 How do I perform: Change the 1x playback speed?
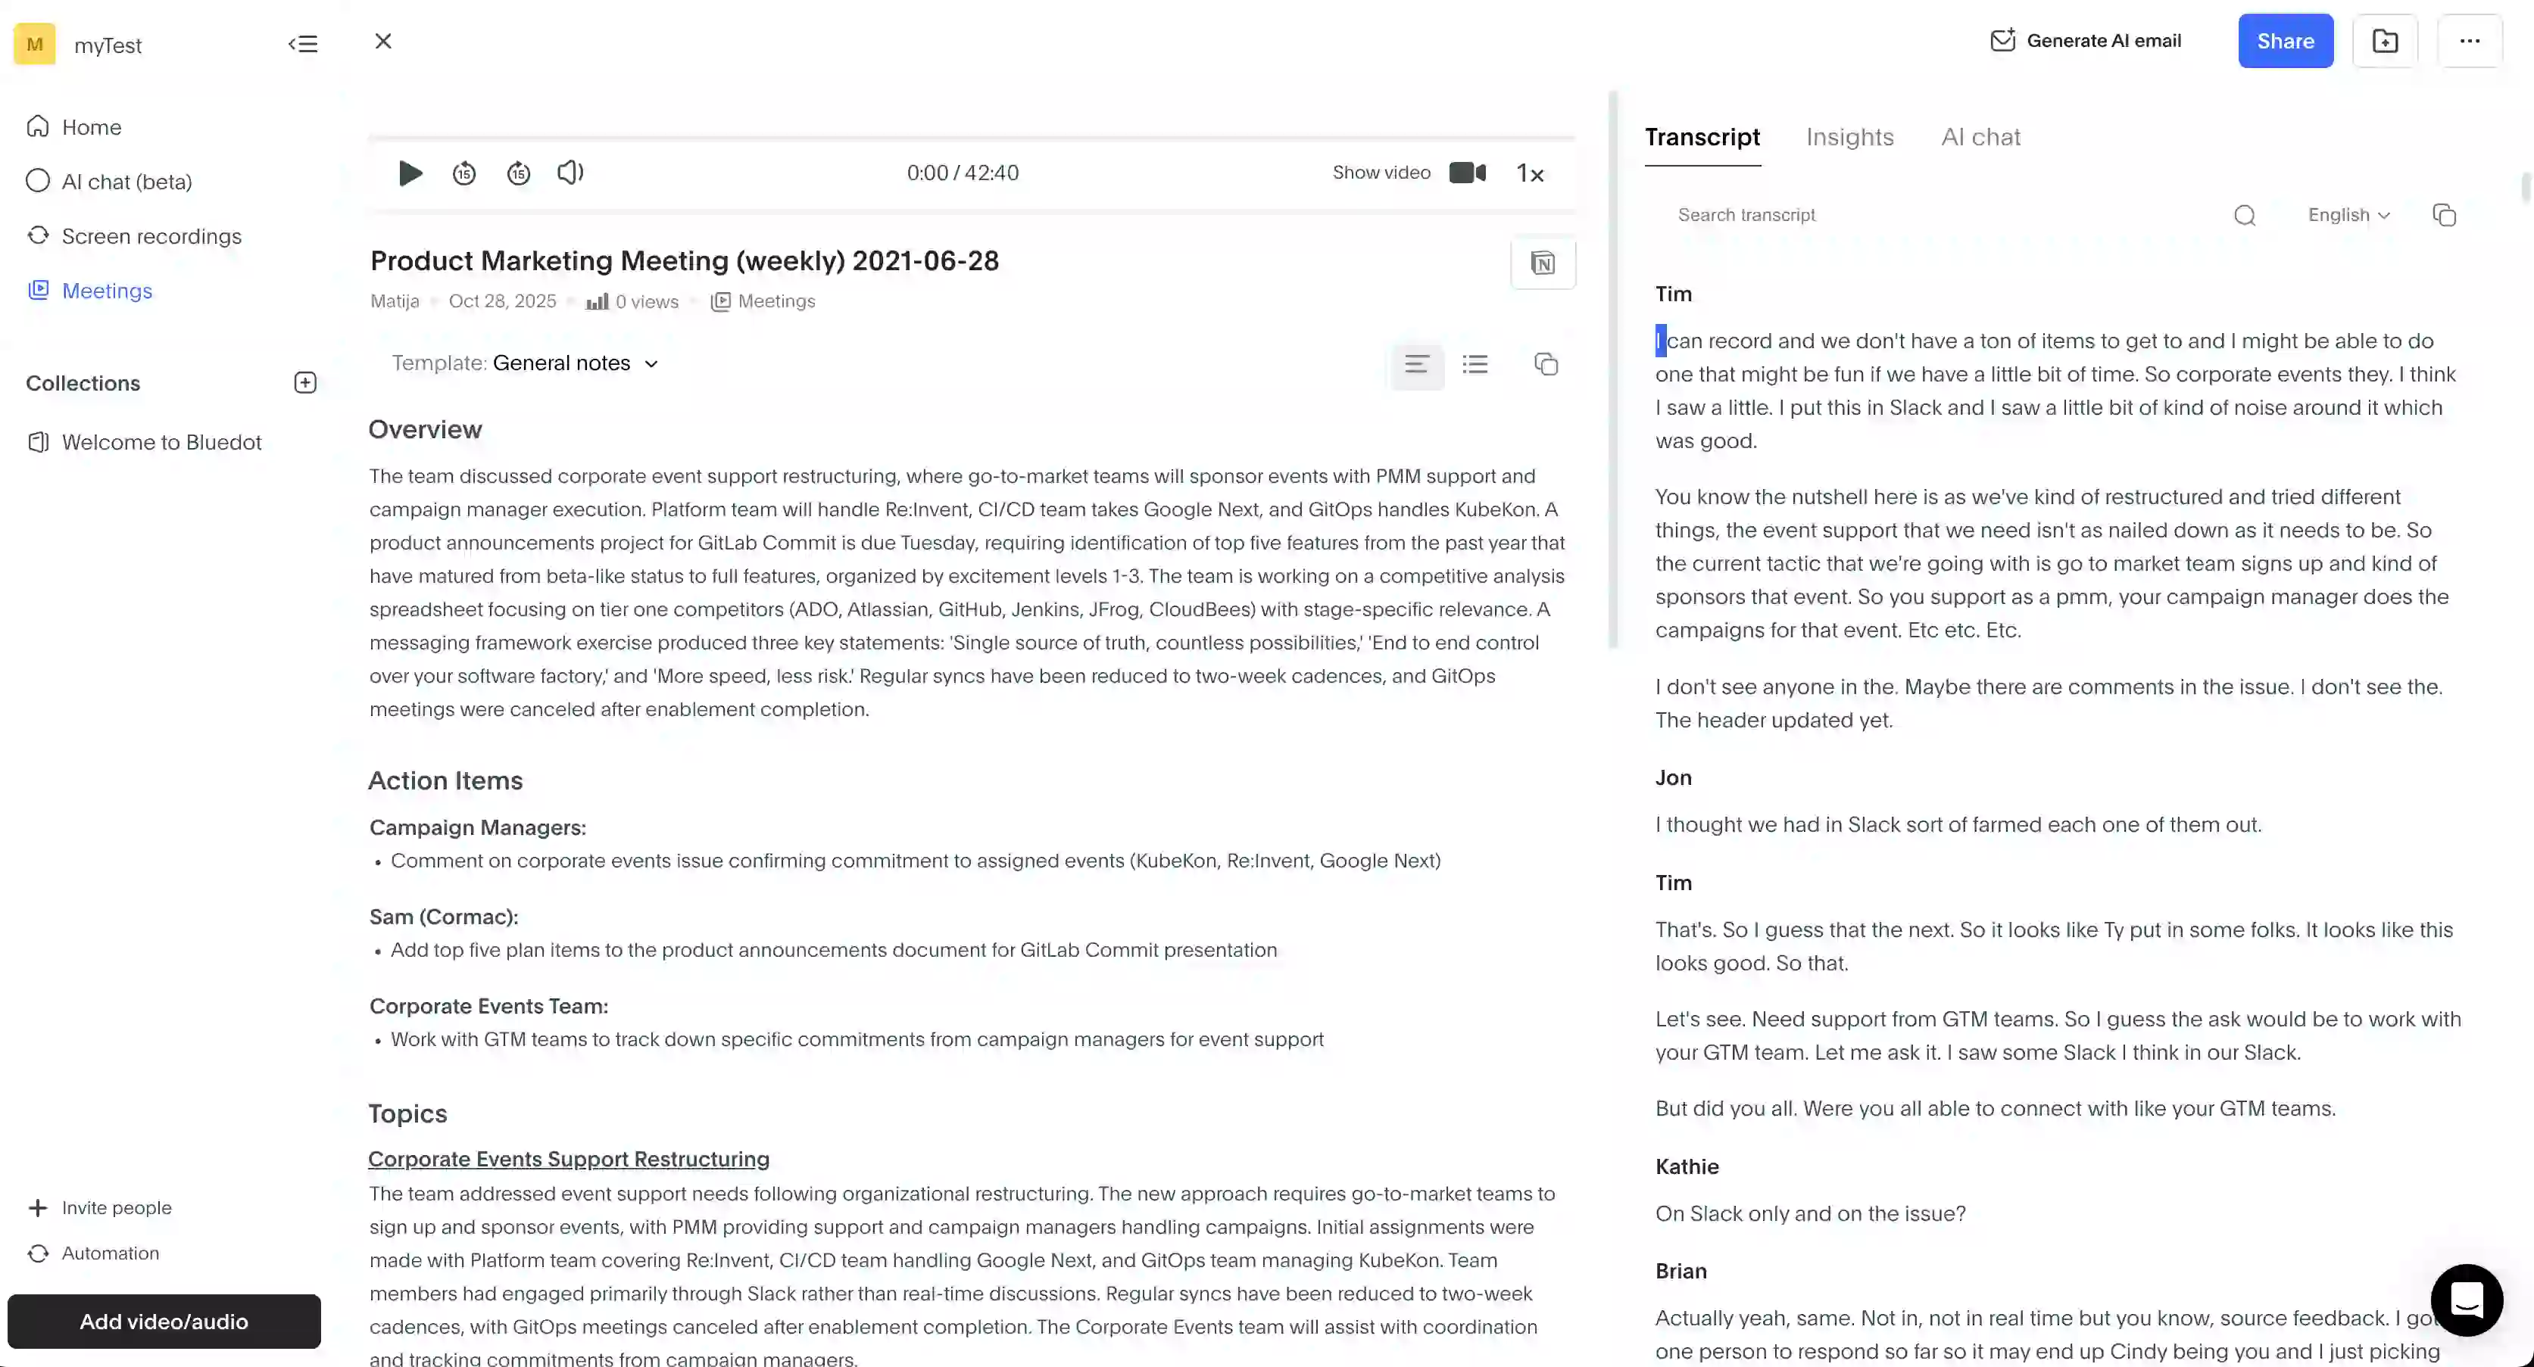tap(1531, 172)
